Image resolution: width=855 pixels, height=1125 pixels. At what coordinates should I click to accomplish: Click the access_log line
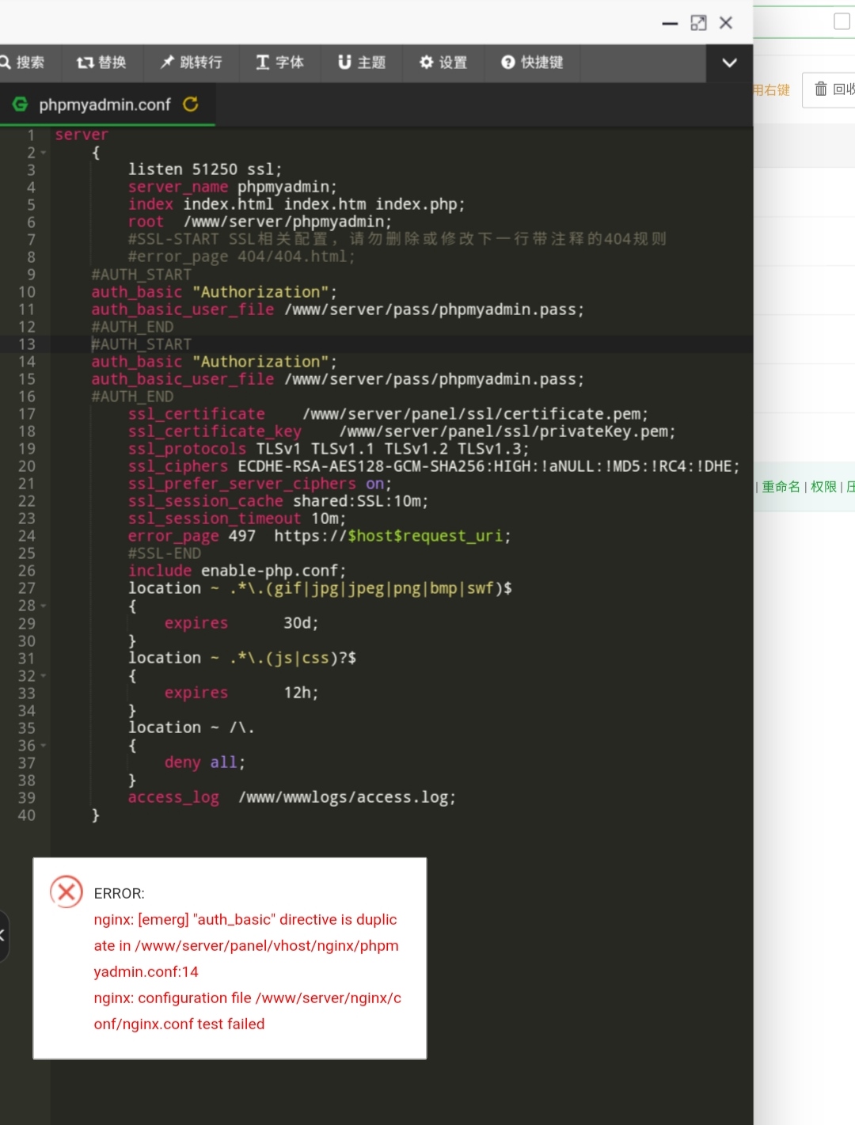[292, 797]
